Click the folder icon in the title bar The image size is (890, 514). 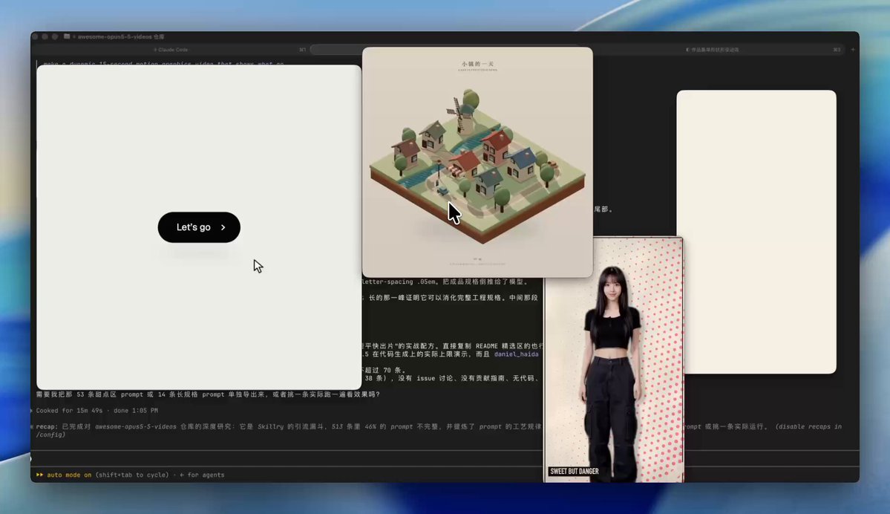coord(67,36)
